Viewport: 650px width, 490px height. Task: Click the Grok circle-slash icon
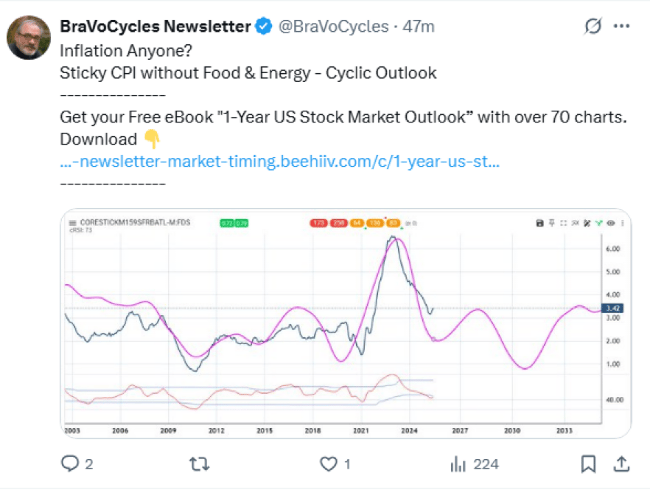pos(593,26)
